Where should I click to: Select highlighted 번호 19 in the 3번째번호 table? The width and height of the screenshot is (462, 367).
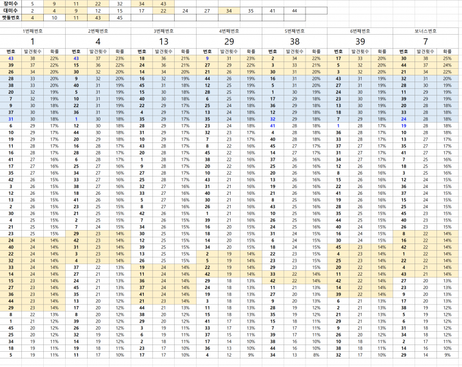[142, 267]
